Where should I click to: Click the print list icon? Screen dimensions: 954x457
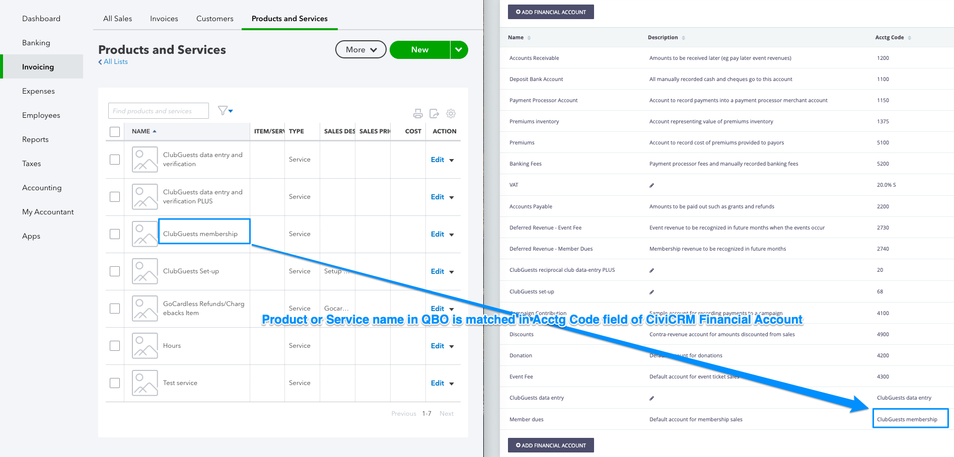pyautogui.click(x=418, y=114)
